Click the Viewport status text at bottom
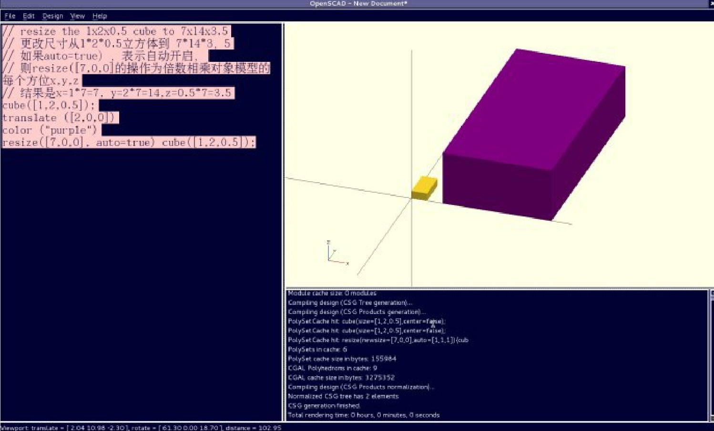Image resolution: width=714 pixels, height=431 pixels. 141,428
